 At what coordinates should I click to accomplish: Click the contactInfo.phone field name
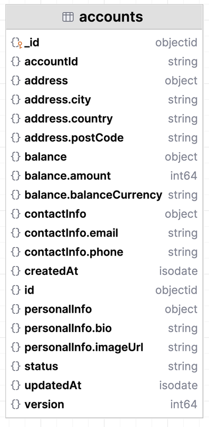pos(74,252)
